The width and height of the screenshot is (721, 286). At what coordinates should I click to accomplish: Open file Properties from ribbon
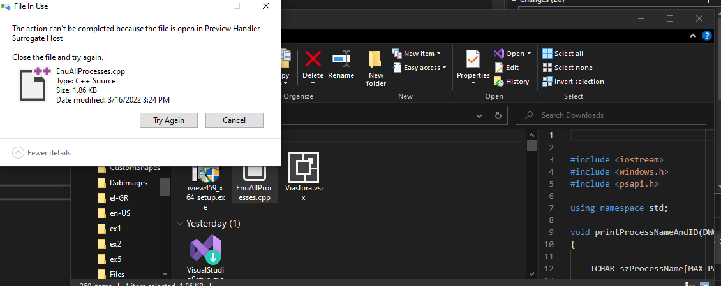point(473,63)
